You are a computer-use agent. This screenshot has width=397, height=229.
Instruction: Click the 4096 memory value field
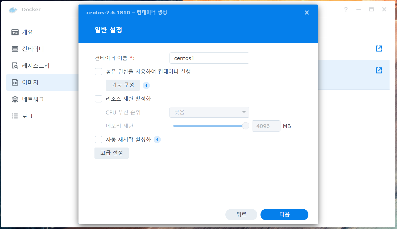click(x=266, y=126)
